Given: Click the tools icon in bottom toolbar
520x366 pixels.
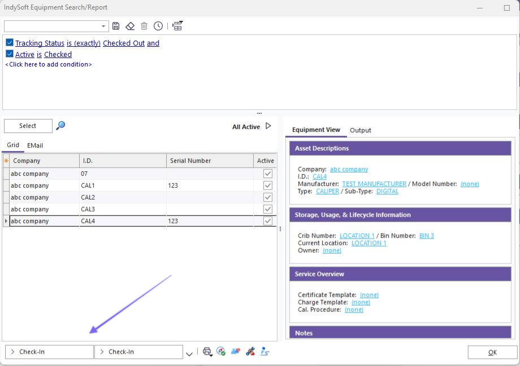Looking at the screenshot, I should [250, 351].
